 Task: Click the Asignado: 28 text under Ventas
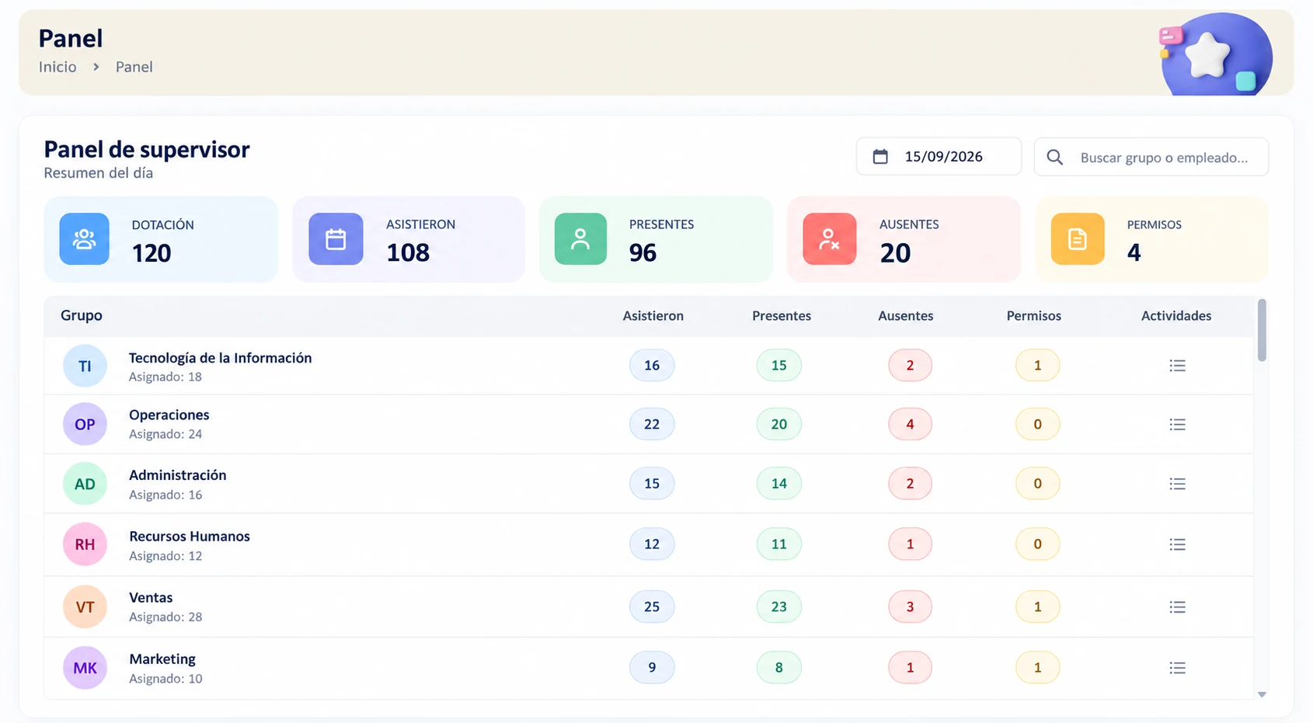pos(165,617)
